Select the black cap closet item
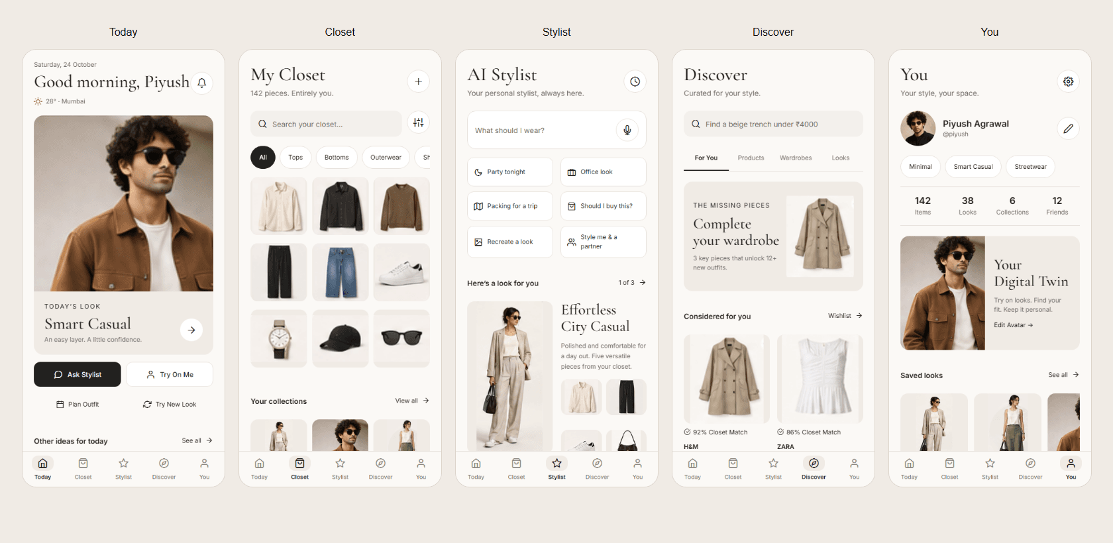Viewport: 1113px width, 543px height. point(341,338)
